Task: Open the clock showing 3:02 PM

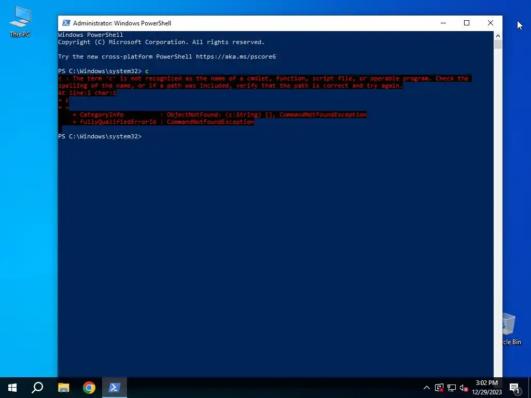Action: [487, 388]
